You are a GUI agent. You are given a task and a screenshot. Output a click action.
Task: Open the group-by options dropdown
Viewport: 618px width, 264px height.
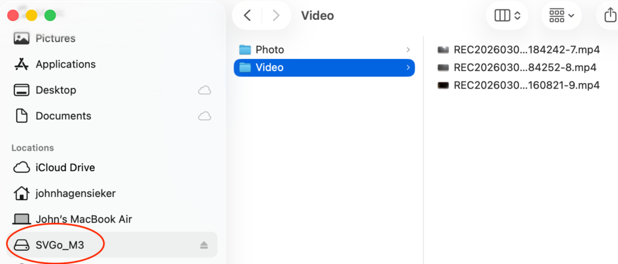[x=561, y=16]
